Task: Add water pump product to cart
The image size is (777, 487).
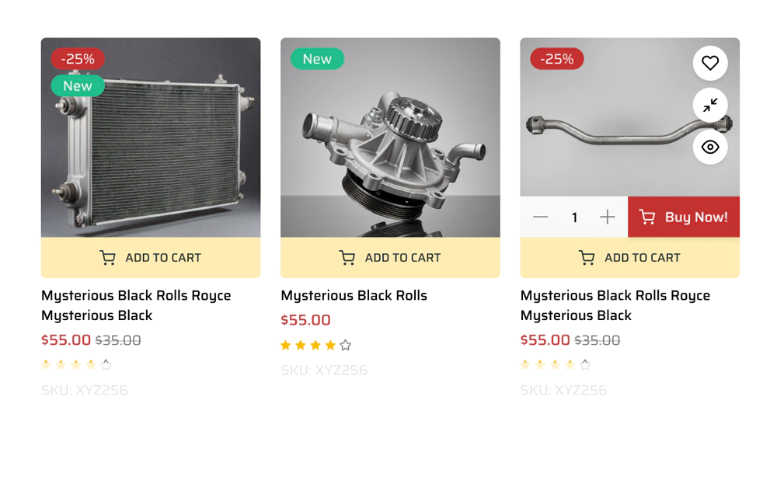Action: click(x=390, y=258)
